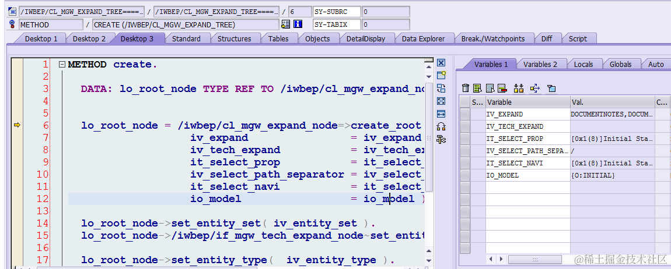Click the yellow current-line arrow at line 6
The width and height of the screenshot is (671, 269).
[x=17, y=125]
